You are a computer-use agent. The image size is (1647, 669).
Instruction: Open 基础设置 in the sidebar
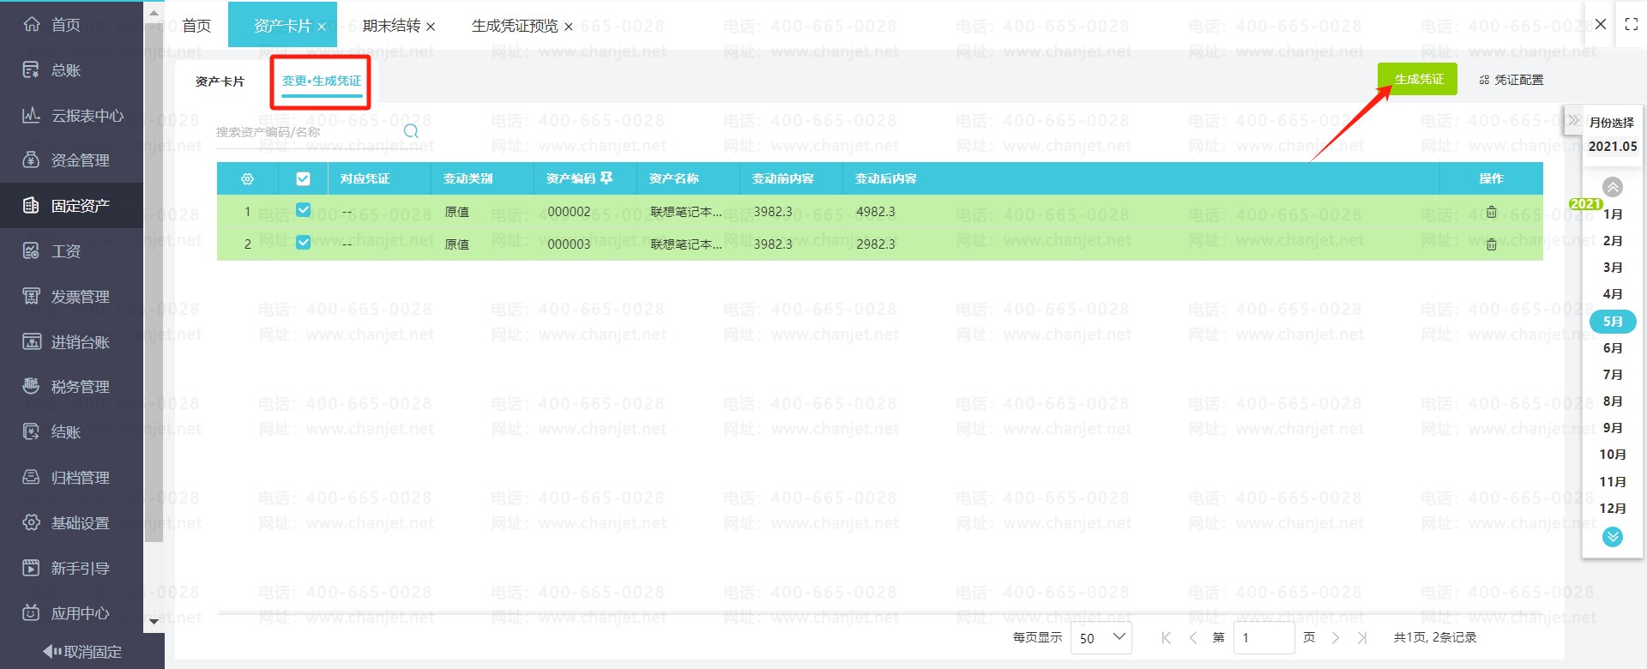click(65, 523)
